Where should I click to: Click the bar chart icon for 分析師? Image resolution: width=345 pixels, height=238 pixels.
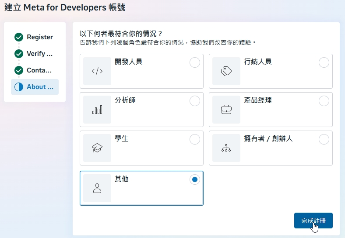[97, 110]
